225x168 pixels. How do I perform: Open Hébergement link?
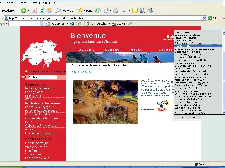click(x=34, y=92)
